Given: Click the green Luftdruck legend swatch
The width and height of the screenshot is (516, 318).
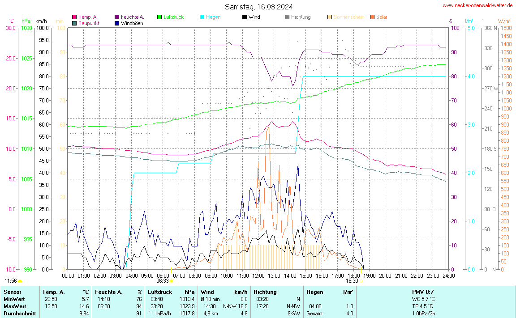Looking at the screenshot, I should (159, 17).
